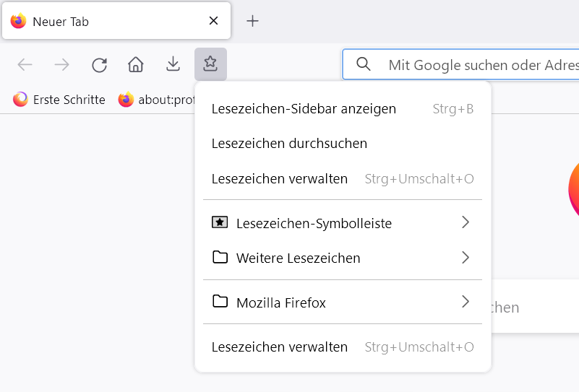This screenshot has height=392, width=579.
Task: Click the bottom Lesezeichen verwalten entry
Action: (x=280, y=347)
